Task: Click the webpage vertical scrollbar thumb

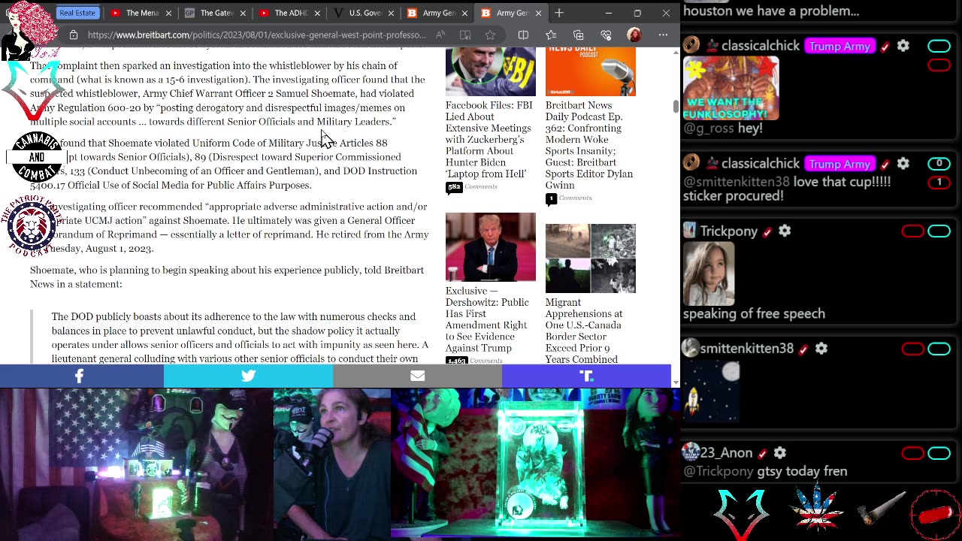Action: 675,107
